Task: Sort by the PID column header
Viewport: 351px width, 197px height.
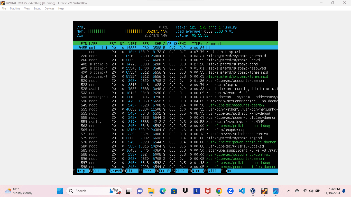Action: pyautogui.click(x=84, y=44)
